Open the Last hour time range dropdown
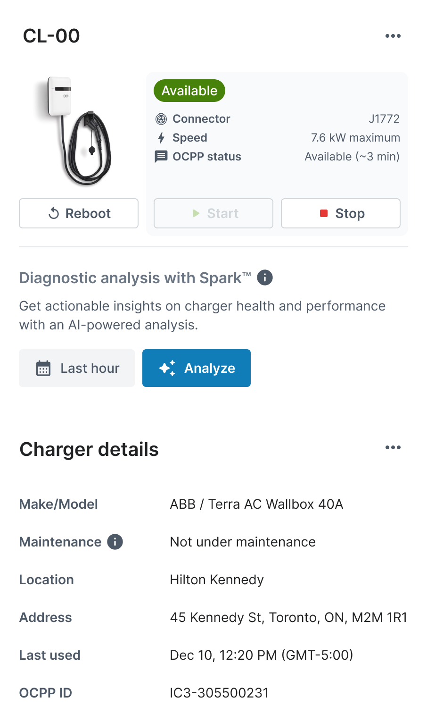Image resolution: width=427 pixels, height=706 pixels. [77, 368]
